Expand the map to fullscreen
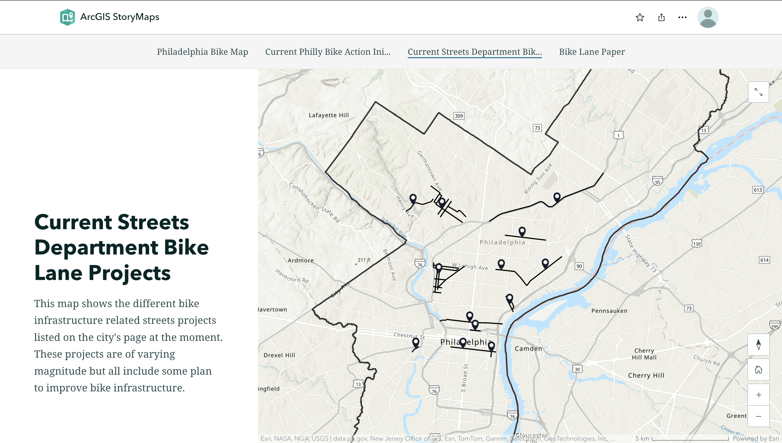This screenshot has height=443, width=782. 758,92
